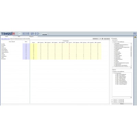Click the end date field in the filter panel

click(x=116, y=102)
